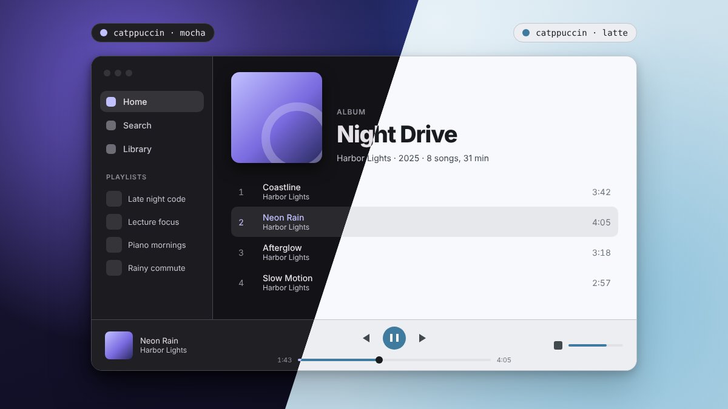Skip to the next track
The image size is (728, 409).
[422, 338]
